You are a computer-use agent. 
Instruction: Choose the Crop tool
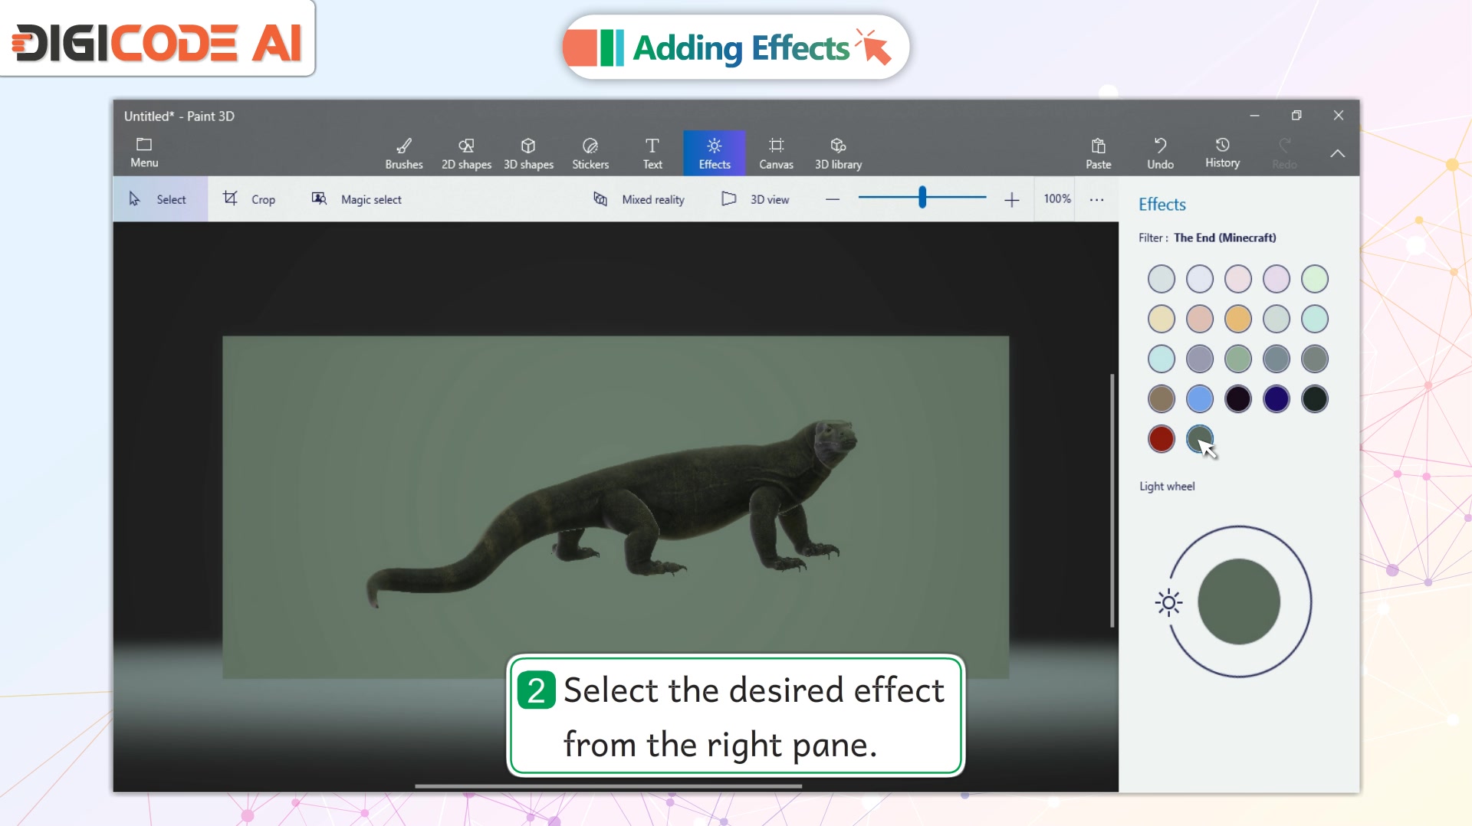tap(248, 199)
